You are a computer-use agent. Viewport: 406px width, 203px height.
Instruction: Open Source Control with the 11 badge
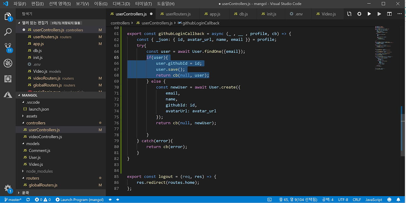click(x=8, y=48)
